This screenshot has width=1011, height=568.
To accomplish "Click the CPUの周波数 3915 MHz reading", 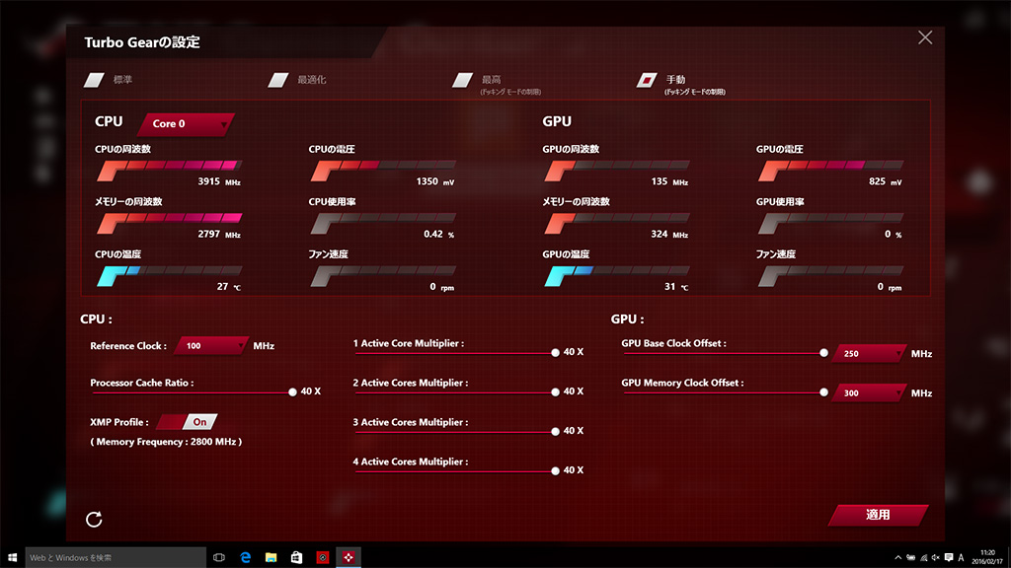I will 219,181.
